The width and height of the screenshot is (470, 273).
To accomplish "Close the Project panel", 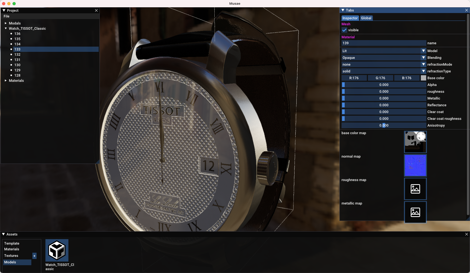I will click(96, 10).
